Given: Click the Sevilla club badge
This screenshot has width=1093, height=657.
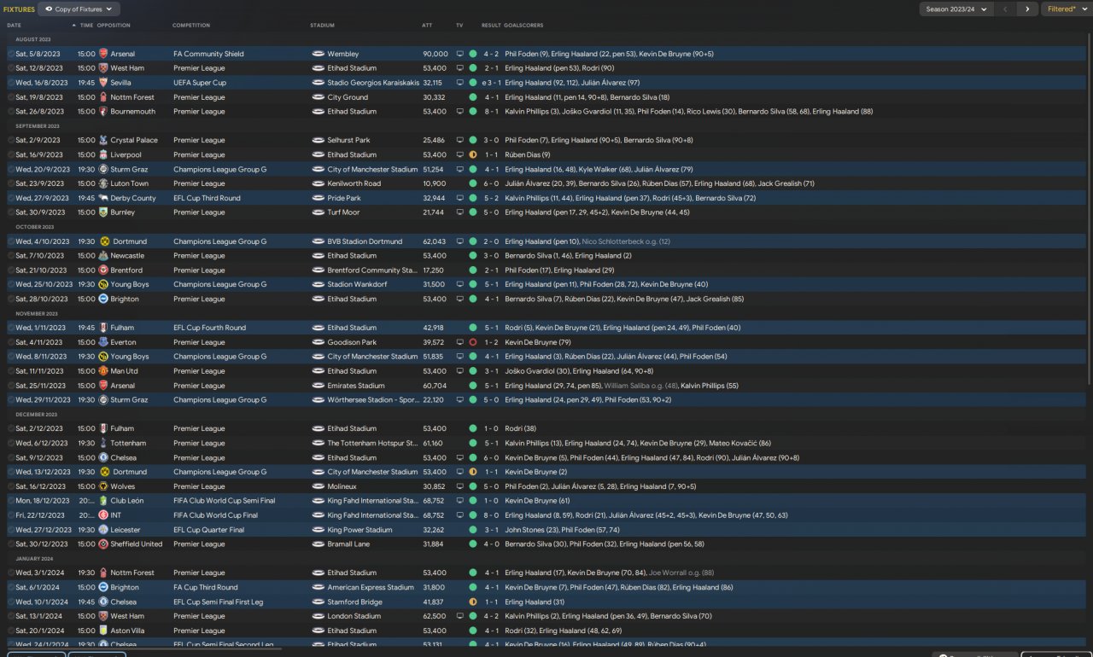Looking at the screenshot, I should (x=103, y=83).
